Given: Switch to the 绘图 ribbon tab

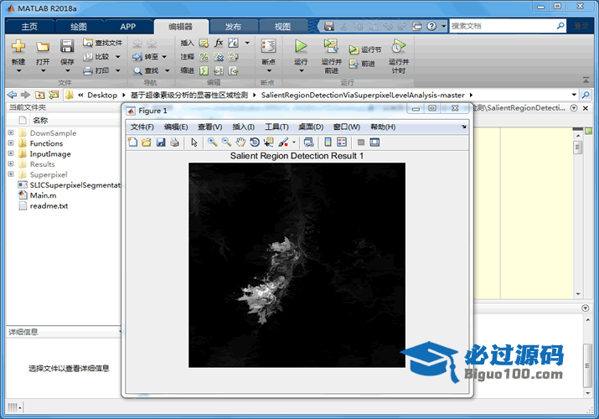Looking at the screenshot, I should (78, 26).
